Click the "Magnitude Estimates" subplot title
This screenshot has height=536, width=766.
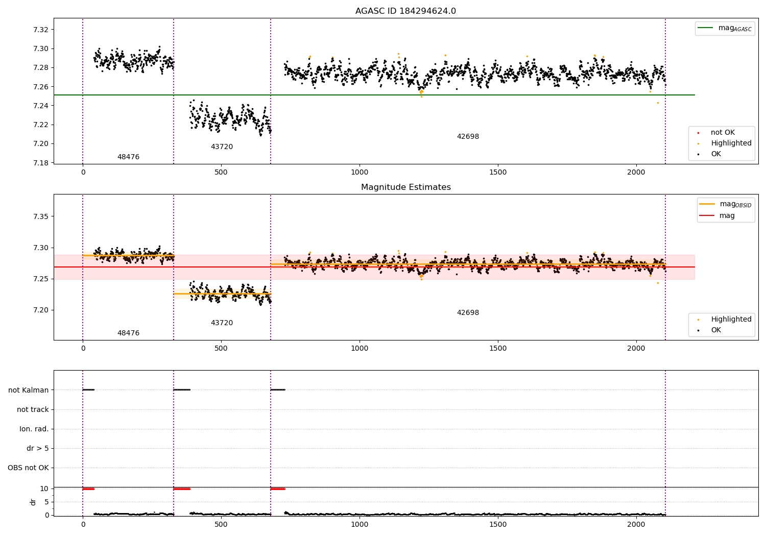405,187
